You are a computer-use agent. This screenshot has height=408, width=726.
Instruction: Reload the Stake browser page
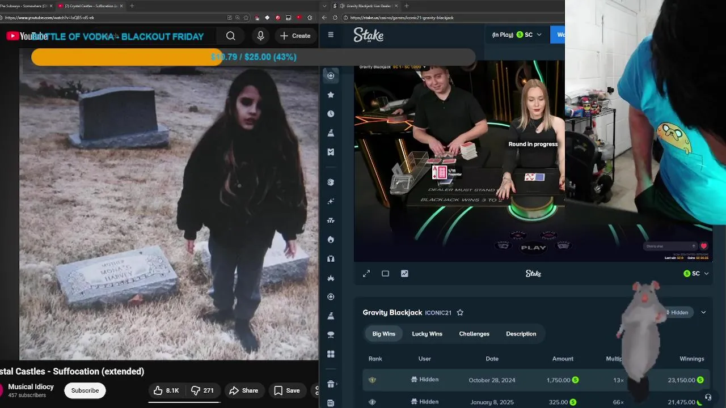coord(335,18)
